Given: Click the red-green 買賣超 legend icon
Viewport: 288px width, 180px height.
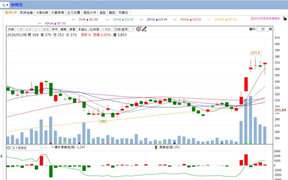Looking at the screenshot, I should [156, 147].
